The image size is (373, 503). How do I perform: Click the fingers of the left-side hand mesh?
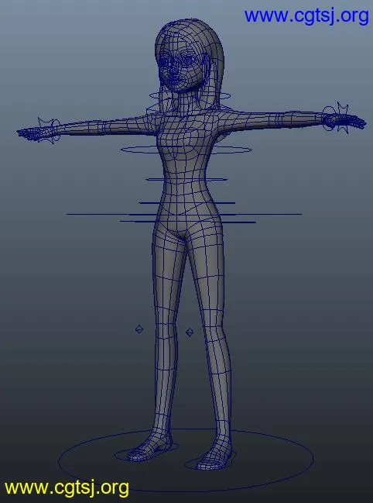[x=27, y=133]
